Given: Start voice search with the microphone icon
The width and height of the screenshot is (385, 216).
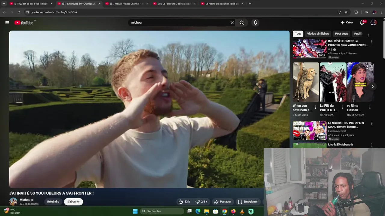Looking at the screenshot, I should [255, 22].
